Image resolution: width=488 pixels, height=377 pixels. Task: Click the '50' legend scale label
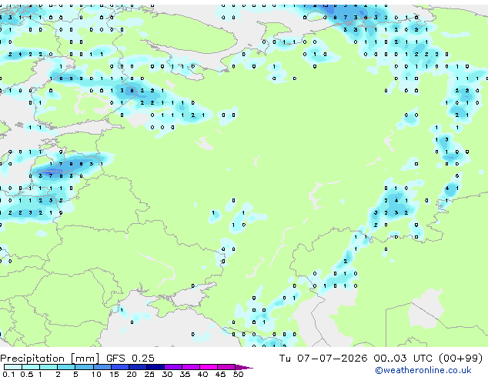point(239,374)
